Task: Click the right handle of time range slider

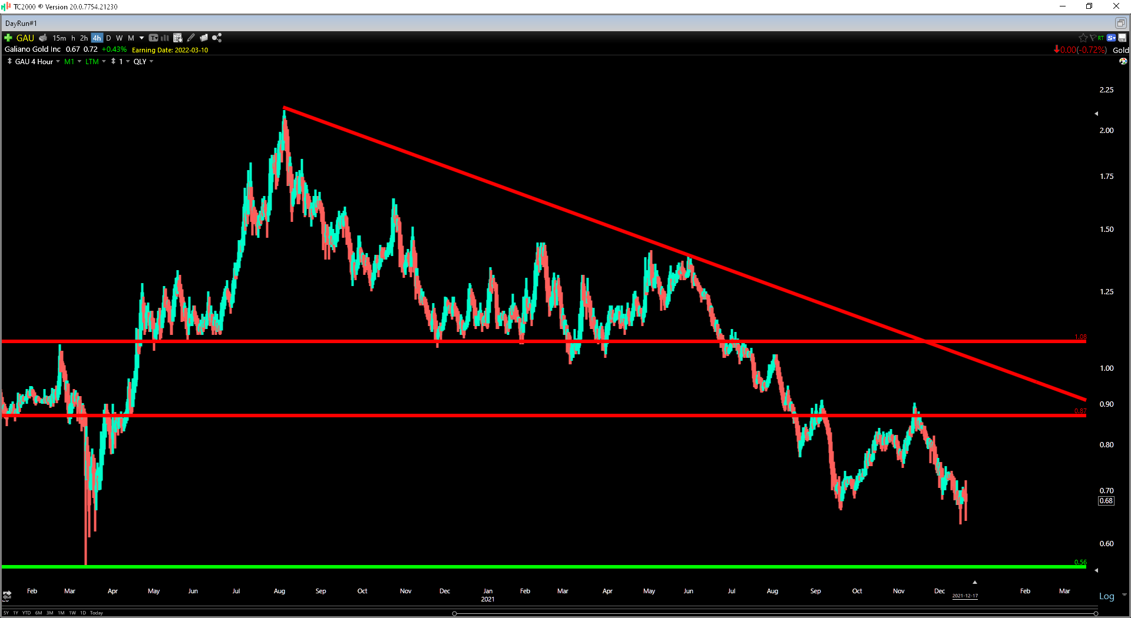Action: pos(1096,613)
